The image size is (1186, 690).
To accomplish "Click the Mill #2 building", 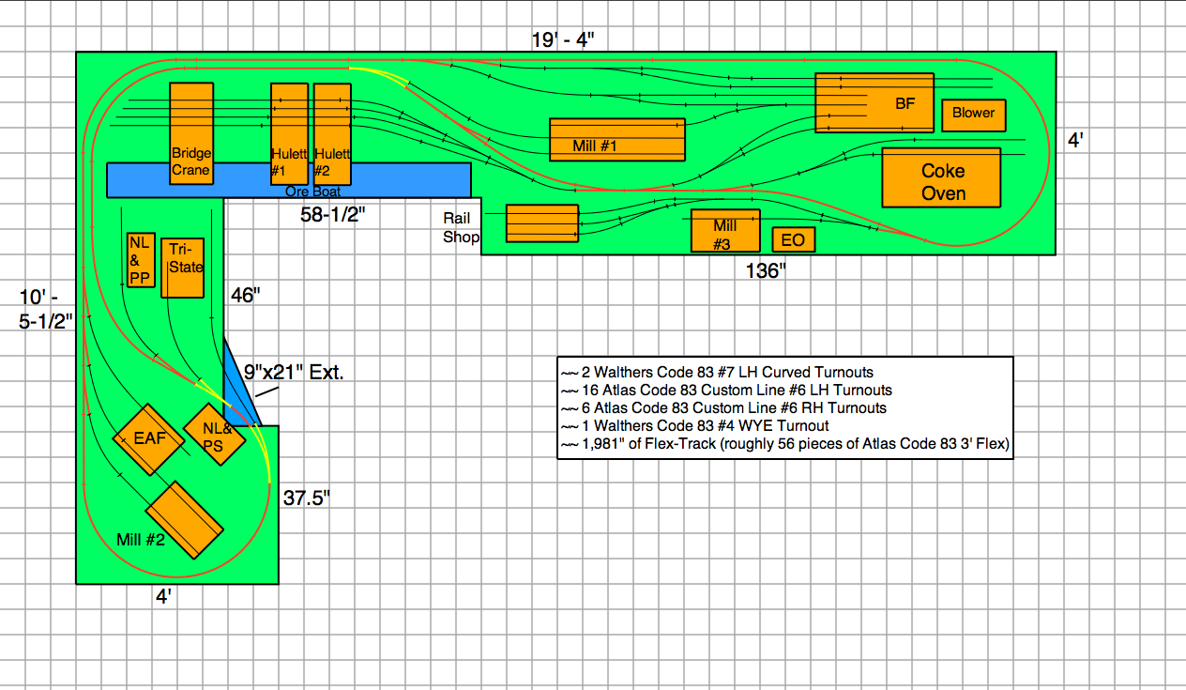I will pyautogui.click(x=184, y=520).
